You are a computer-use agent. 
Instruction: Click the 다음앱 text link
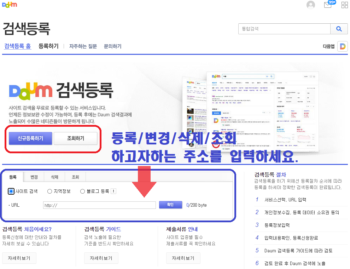(328, 46)
